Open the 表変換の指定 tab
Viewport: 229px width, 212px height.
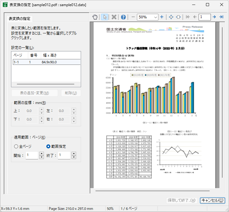pyautogui.click(x=20, y=18)
